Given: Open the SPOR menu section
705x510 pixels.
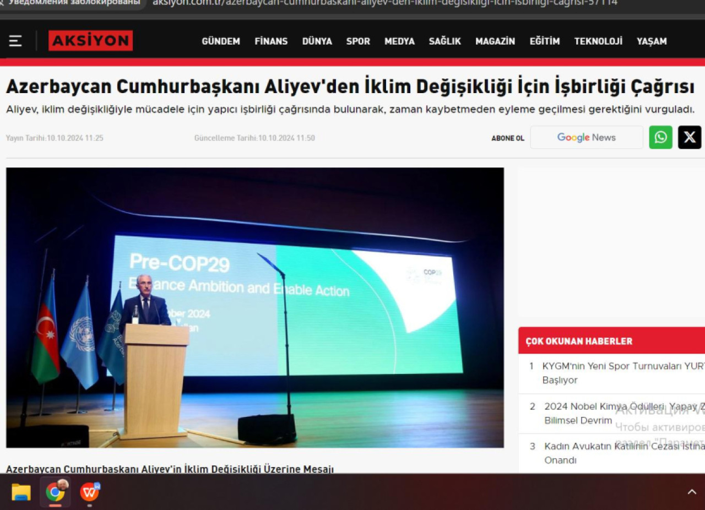Looking at the screenshot, I should pos(358,41).
